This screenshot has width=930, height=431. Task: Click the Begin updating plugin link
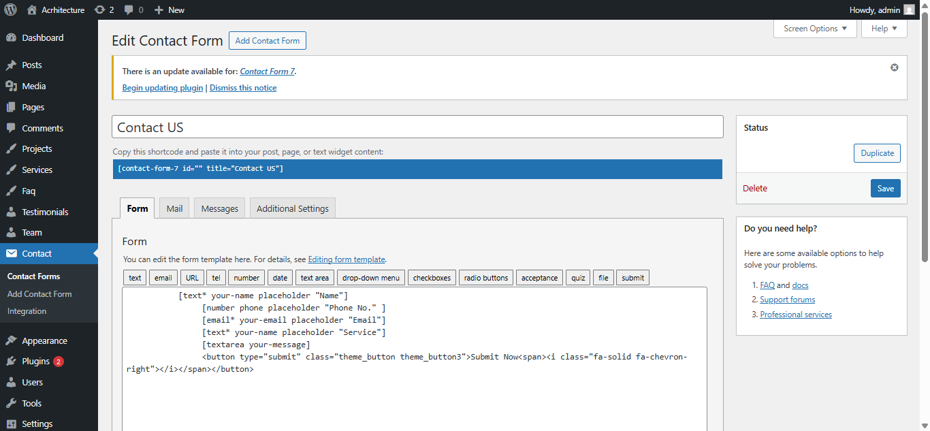[x=162, y=88]
